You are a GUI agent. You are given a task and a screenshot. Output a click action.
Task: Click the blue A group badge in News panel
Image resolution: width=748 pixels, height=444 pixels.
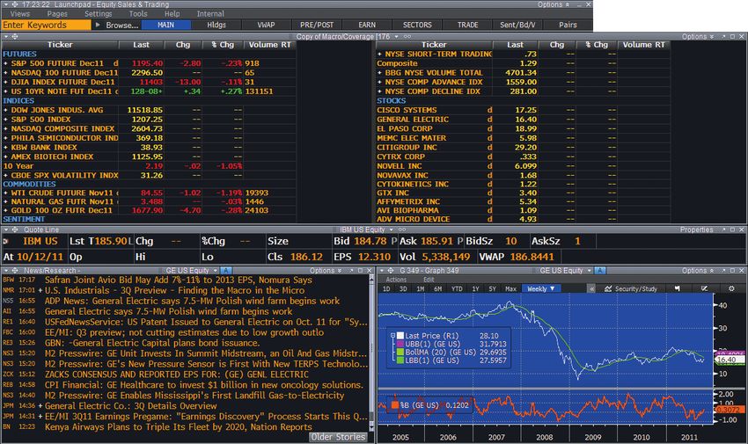[226, 271]
